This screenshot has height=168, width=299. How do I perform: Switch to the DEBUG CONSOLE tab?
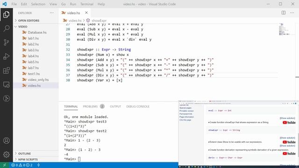tap(138, 106)
